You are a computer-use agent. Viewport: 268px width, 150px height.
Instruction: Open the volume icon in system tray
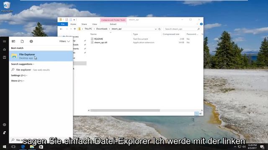click(244, 147)
